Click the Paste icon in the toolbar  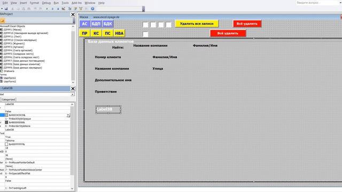[x=24, y=9]
